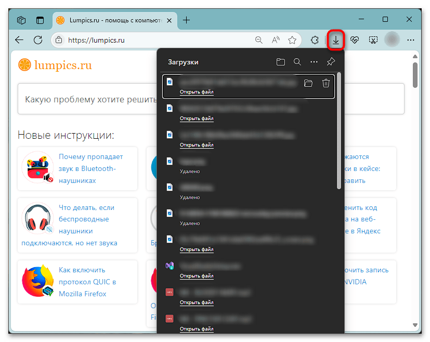This screenshot has width=430, height=342.
Task: Click the screenshot capture toolbar icon
Action: (x=373, y=40)
